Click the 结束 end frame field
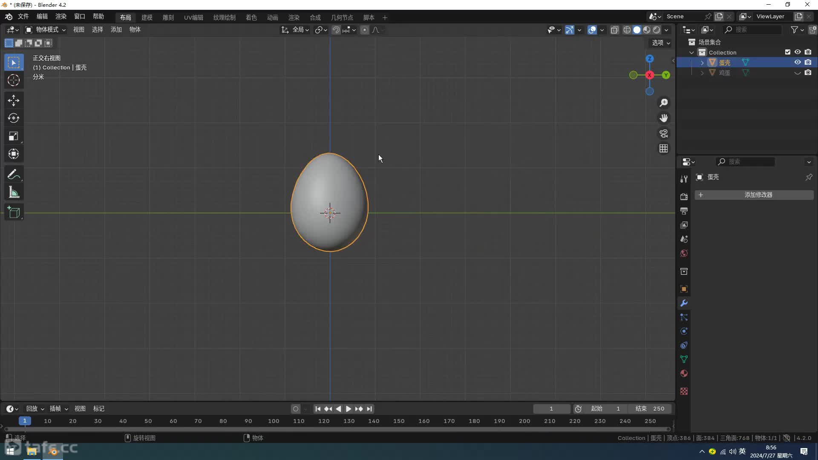This screenshot has width=818, height=460. click(650, 409)
